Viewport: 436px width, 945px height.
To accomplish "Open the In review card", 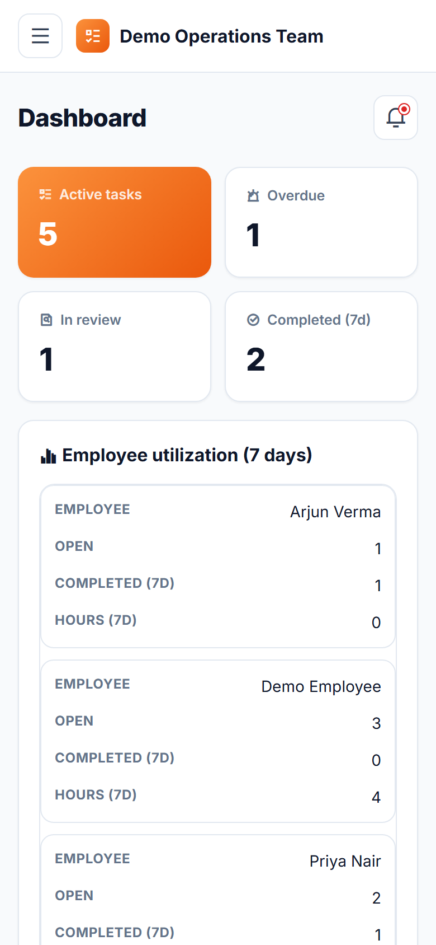I will 115,347.
